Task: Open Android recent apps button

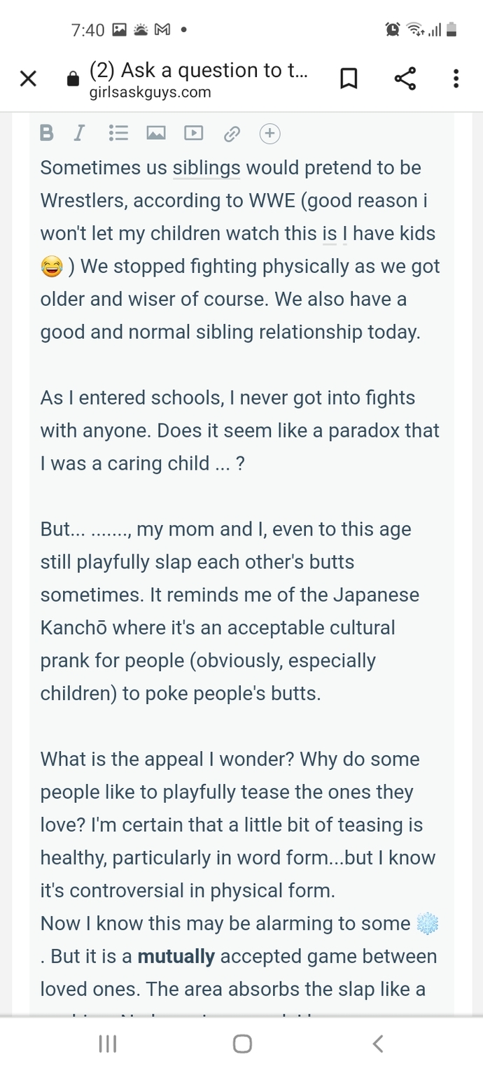Action: tap(107, 1044)
